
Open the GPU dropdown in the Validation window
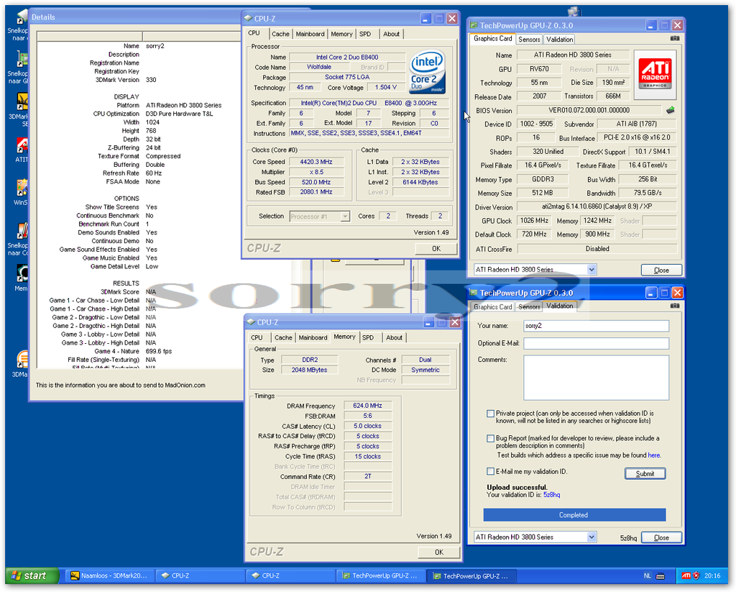pos(592,537)
